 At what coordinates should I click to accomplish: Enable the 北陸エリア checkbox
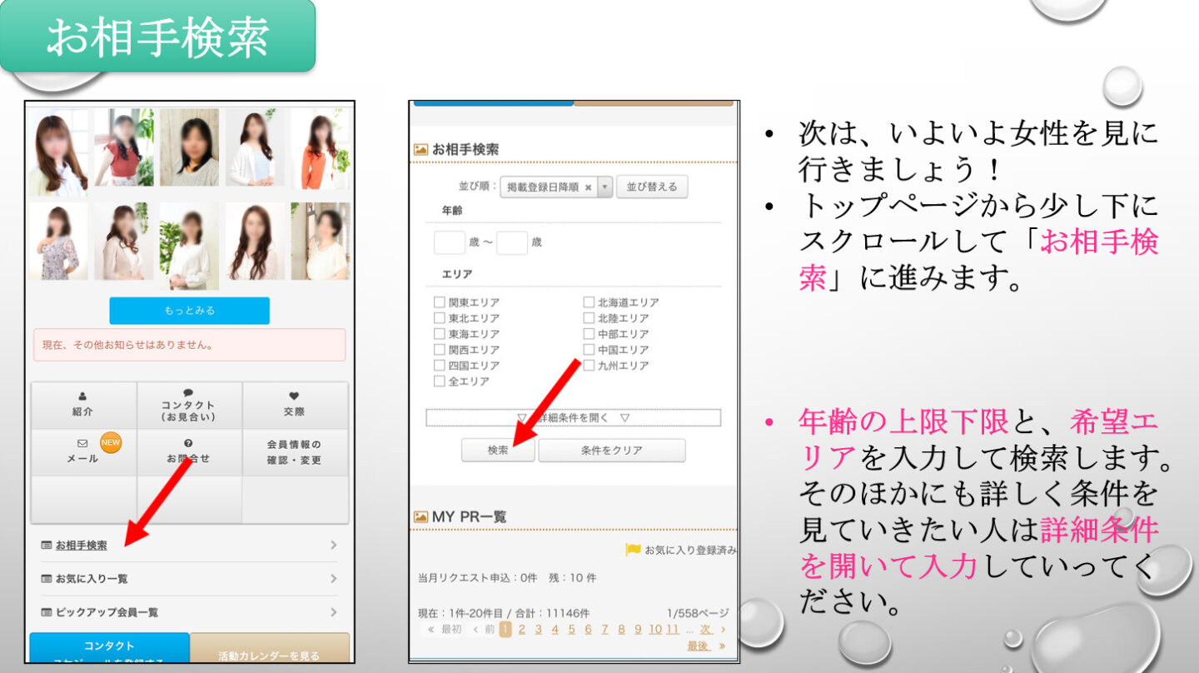click(589, 318)
